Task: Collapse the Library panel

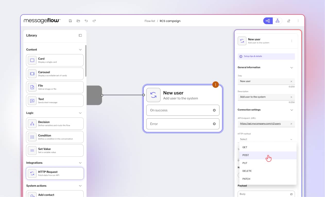Action: pos(80,35)
